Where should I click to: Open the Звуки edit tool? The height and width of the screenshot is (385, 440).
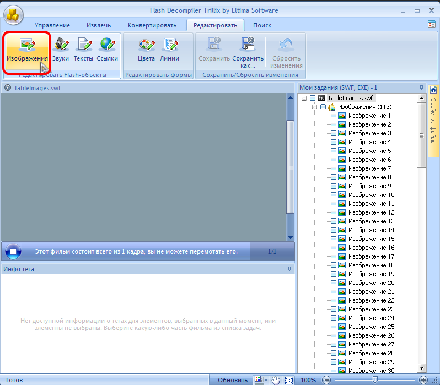(x=61, y=50)
